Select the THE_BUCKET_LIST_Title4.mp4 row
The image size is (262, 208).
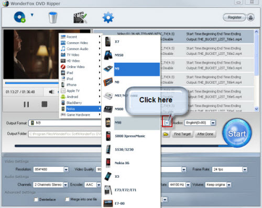207,80
